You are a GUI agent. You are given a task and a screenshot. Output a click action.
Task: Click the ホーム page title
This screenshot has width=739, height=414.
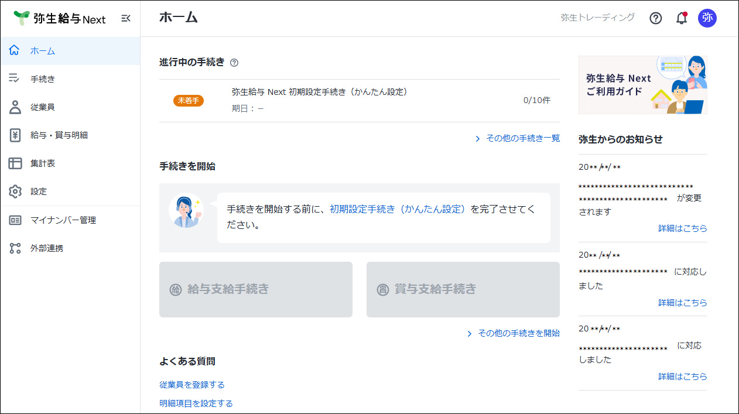[179, 18]
